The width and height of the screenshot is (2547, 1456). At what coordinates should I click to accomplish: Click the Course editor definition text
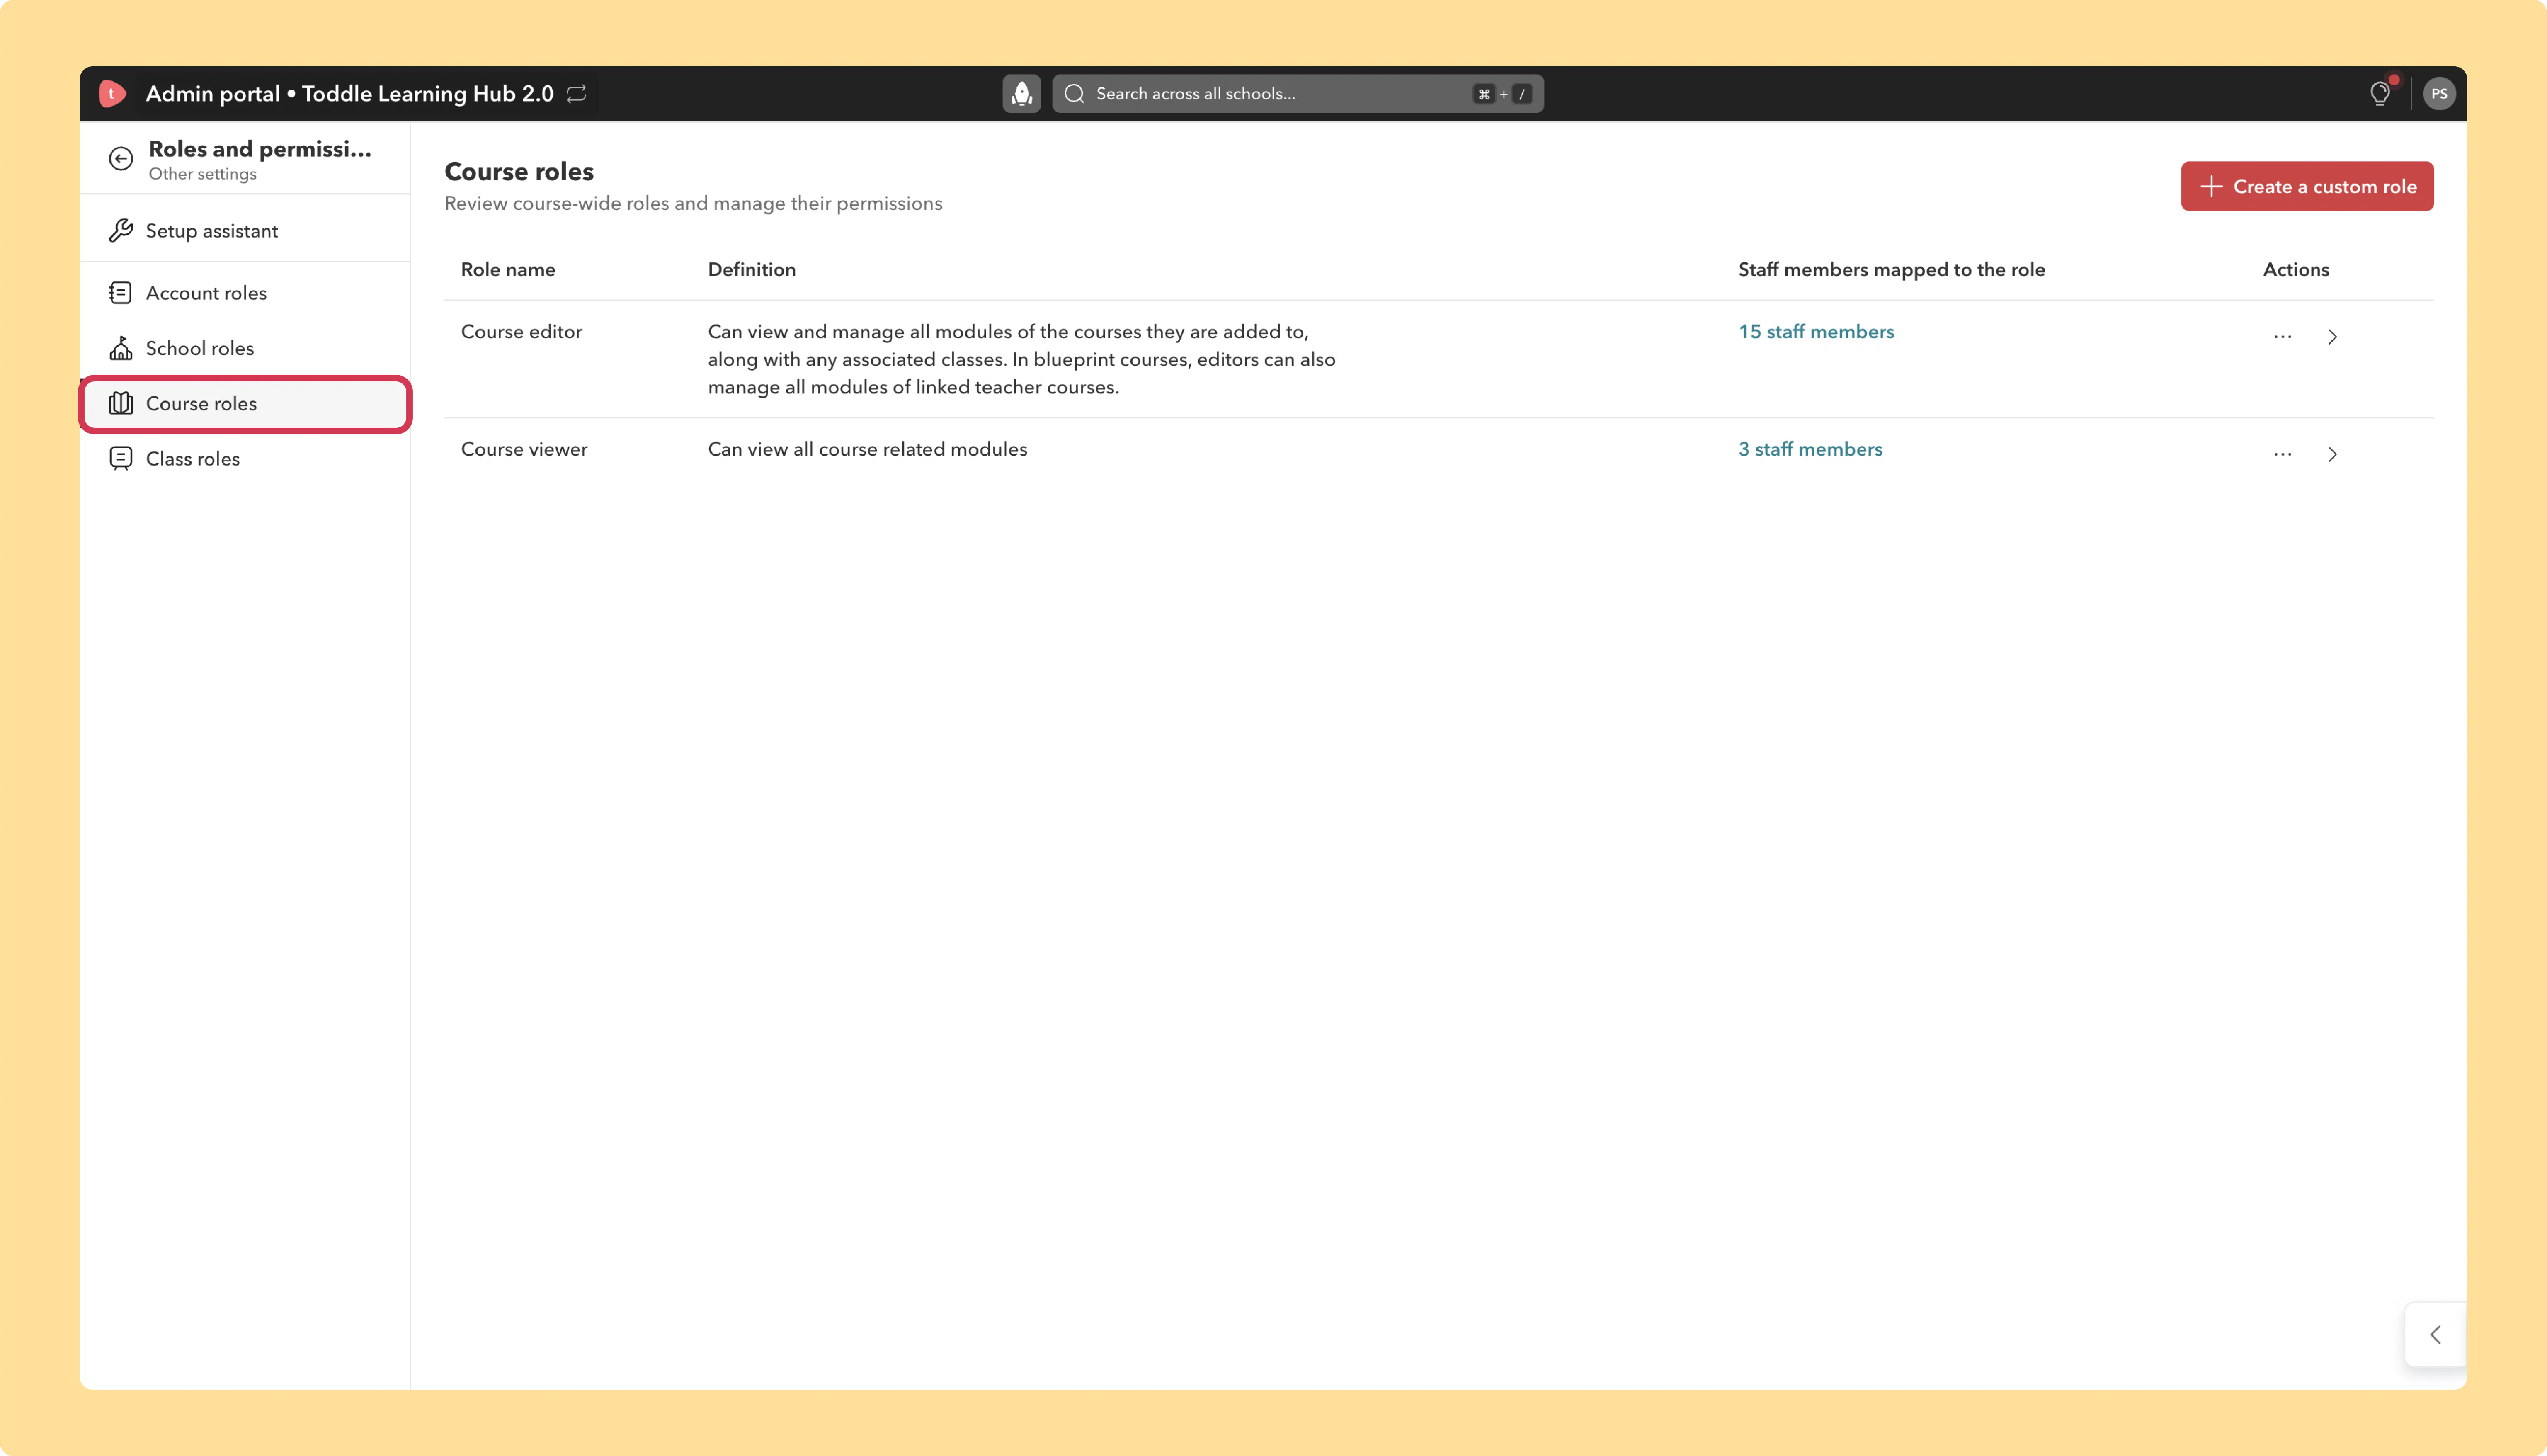1021,359
